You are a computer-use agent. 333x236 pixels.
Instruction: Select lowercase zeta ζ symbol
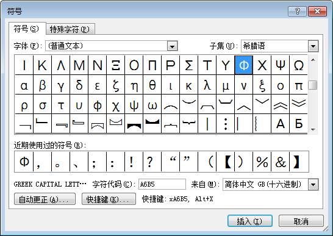(116, 85)
